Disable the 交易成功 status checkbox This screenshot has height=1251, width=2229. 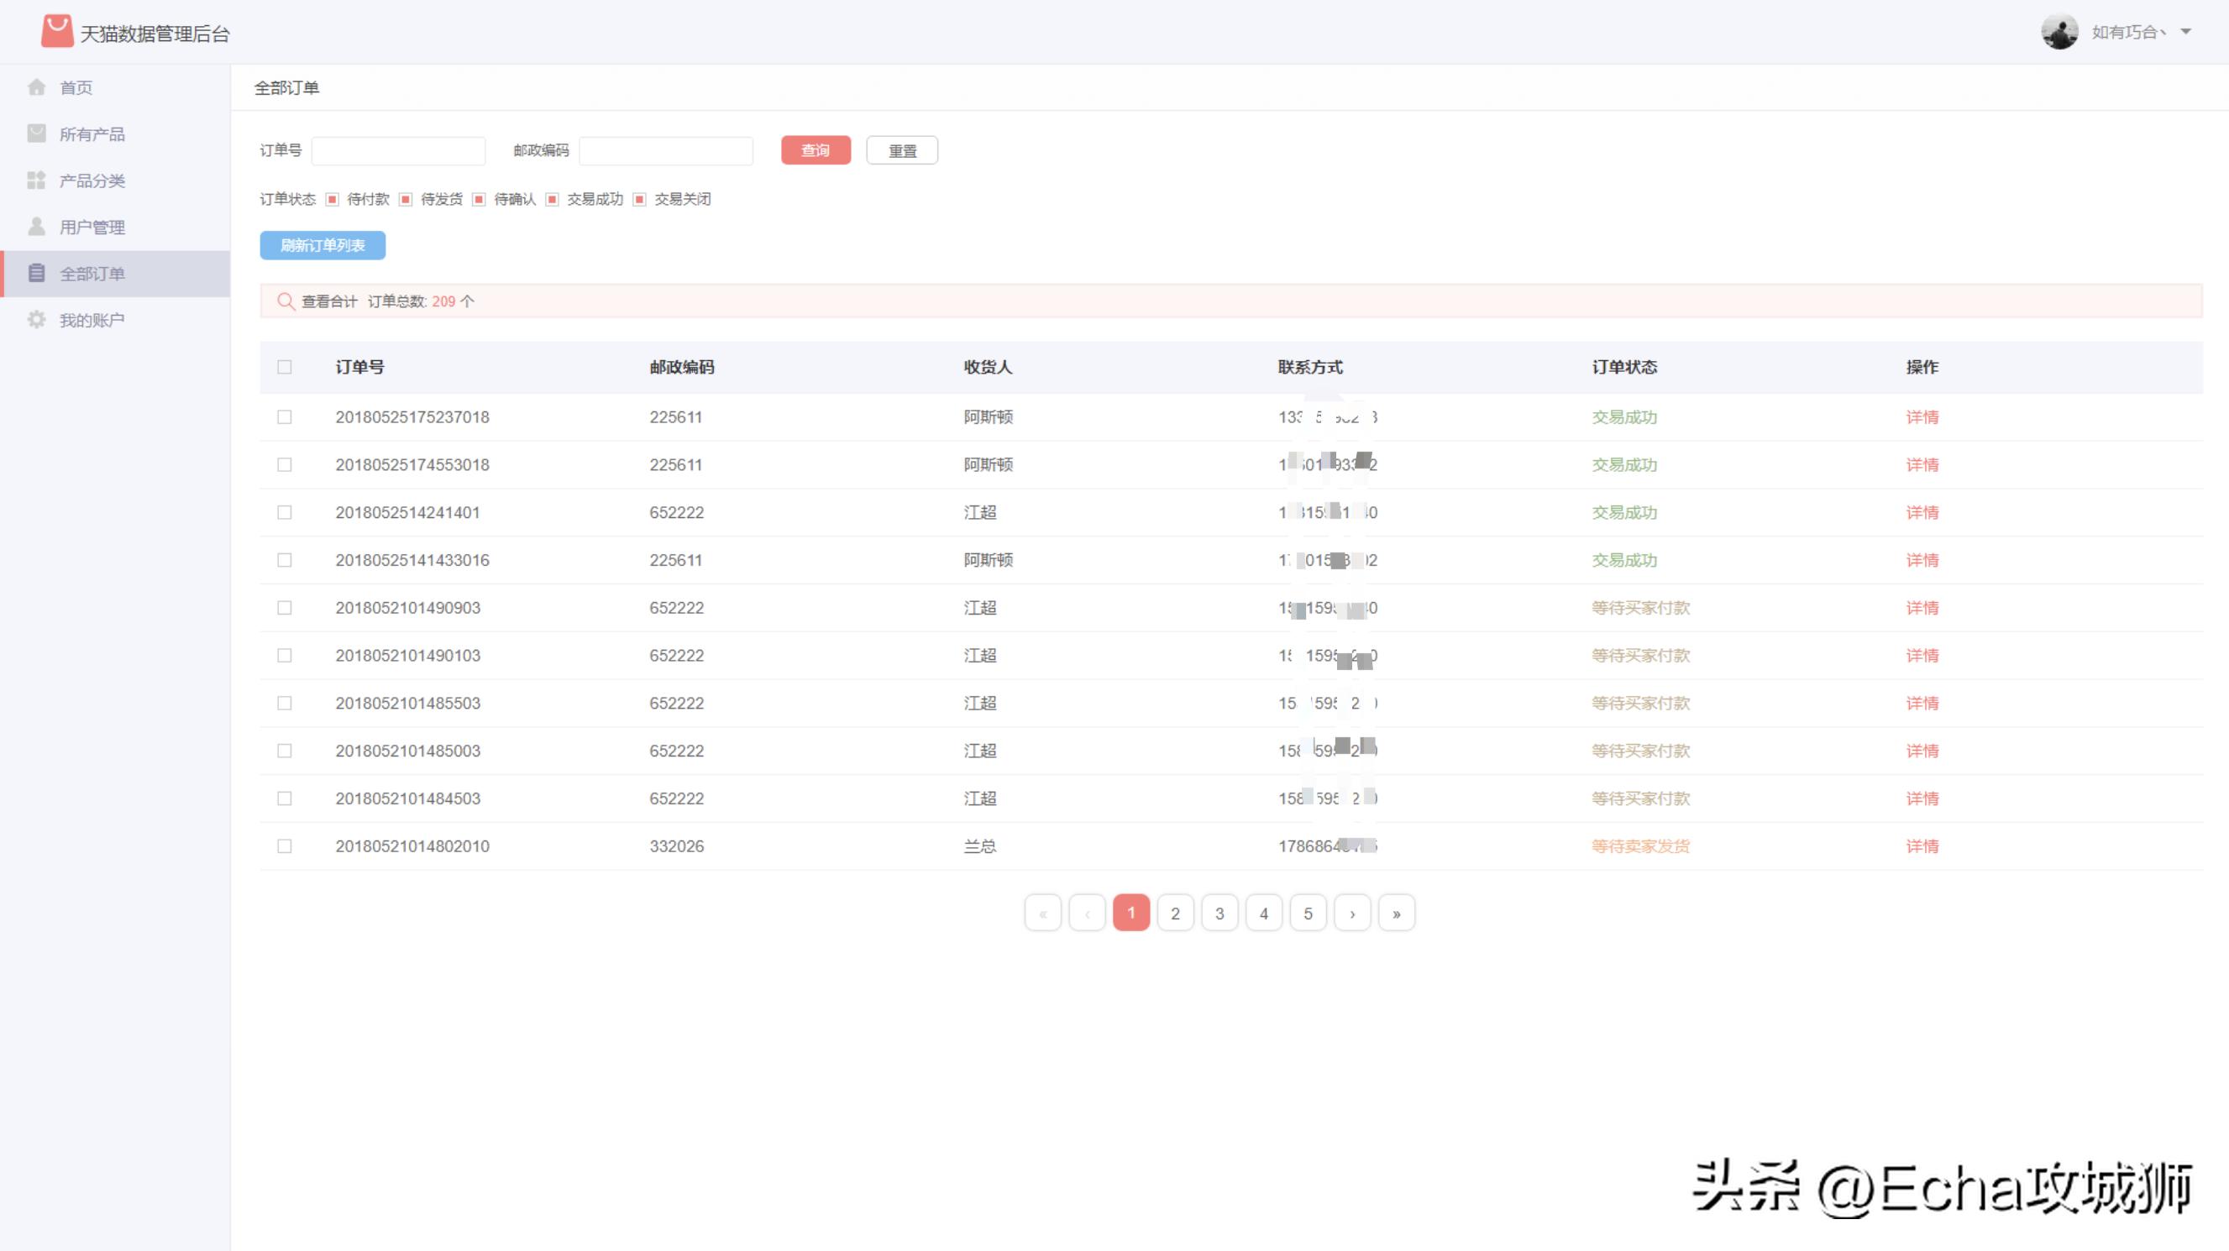coord(552,199)
